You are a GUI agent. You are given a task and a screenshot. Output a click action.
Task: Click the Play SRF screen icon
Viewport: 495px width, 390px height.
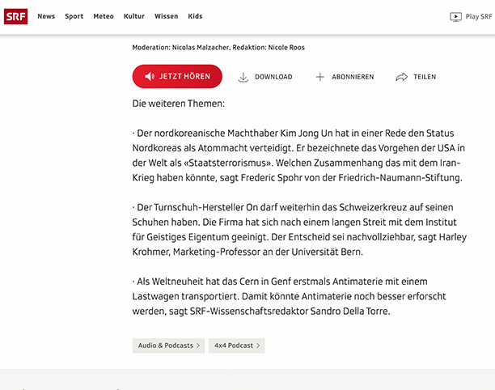pos(456,17)
